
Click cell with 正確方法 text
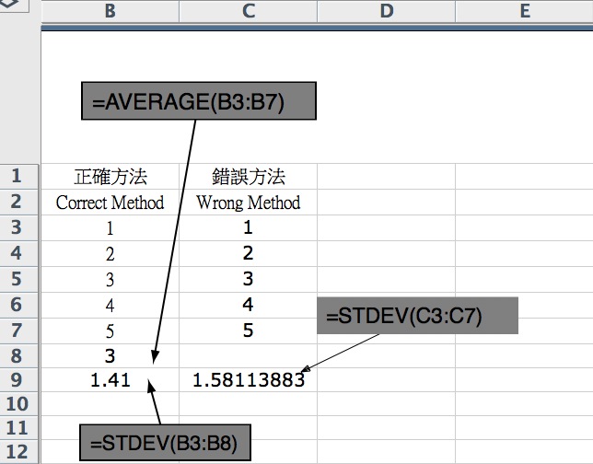[x=110, y=177]
